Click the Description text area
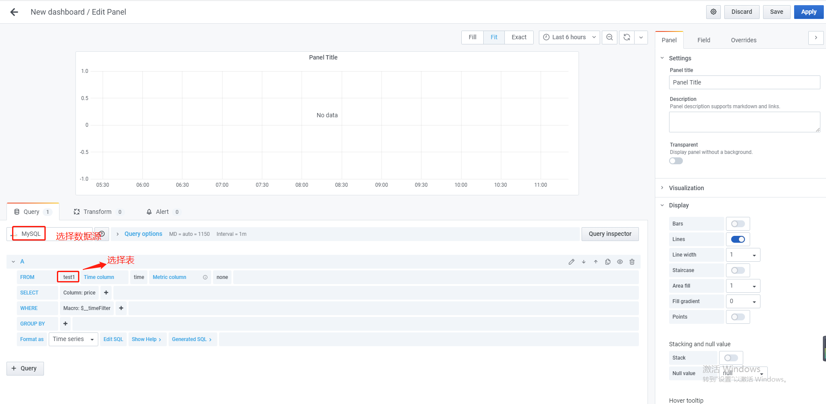 tap(745, 122)
